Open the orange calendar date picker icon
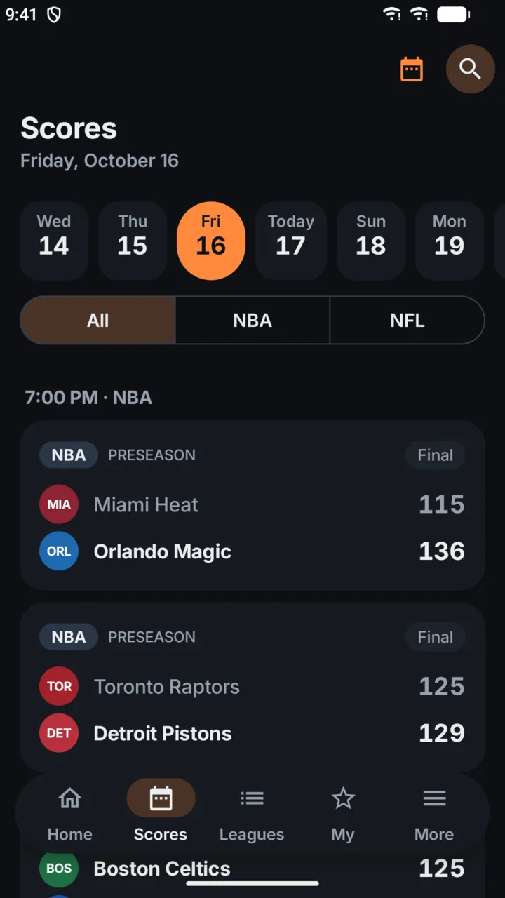The height and width of the screenshot is (898, 505). 412,69
